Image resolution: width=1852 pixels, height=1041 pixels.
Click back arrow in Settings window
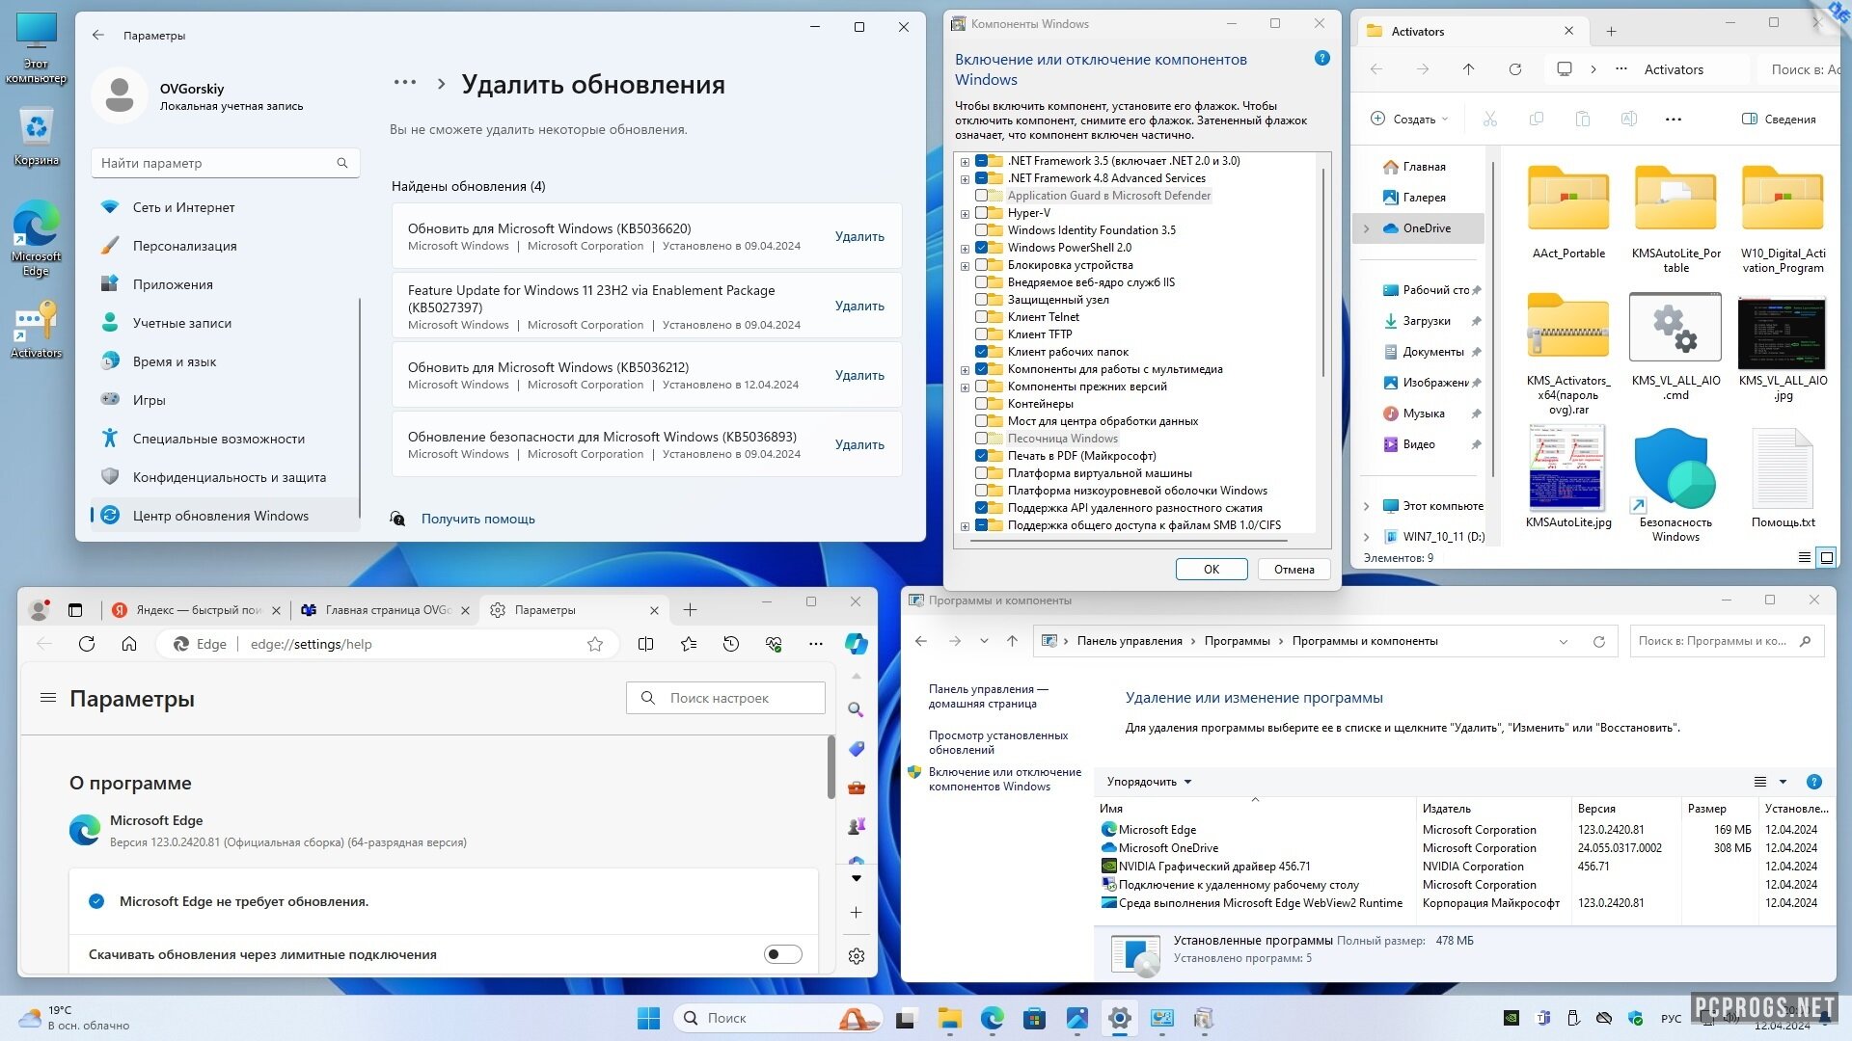[x=98, y=35]
